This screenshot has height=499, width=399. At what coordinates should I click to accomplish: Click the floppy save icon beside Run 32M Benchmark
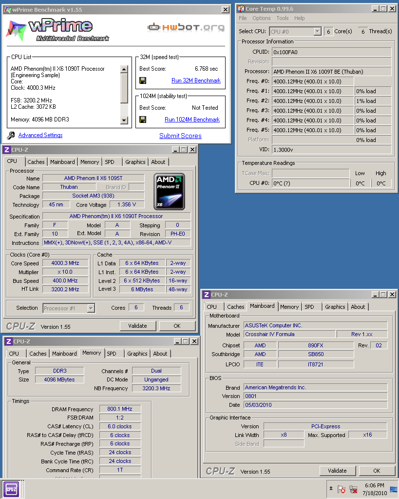click(x=143, y=80)
